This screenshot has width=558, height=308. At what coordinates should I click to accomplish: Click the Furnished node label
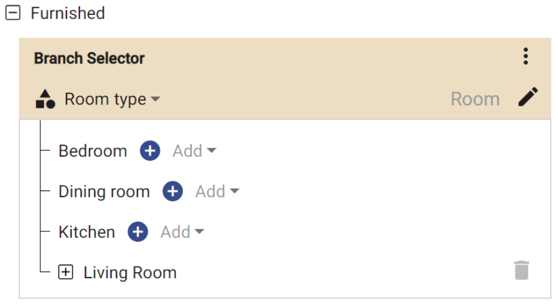tap(68, 14)
